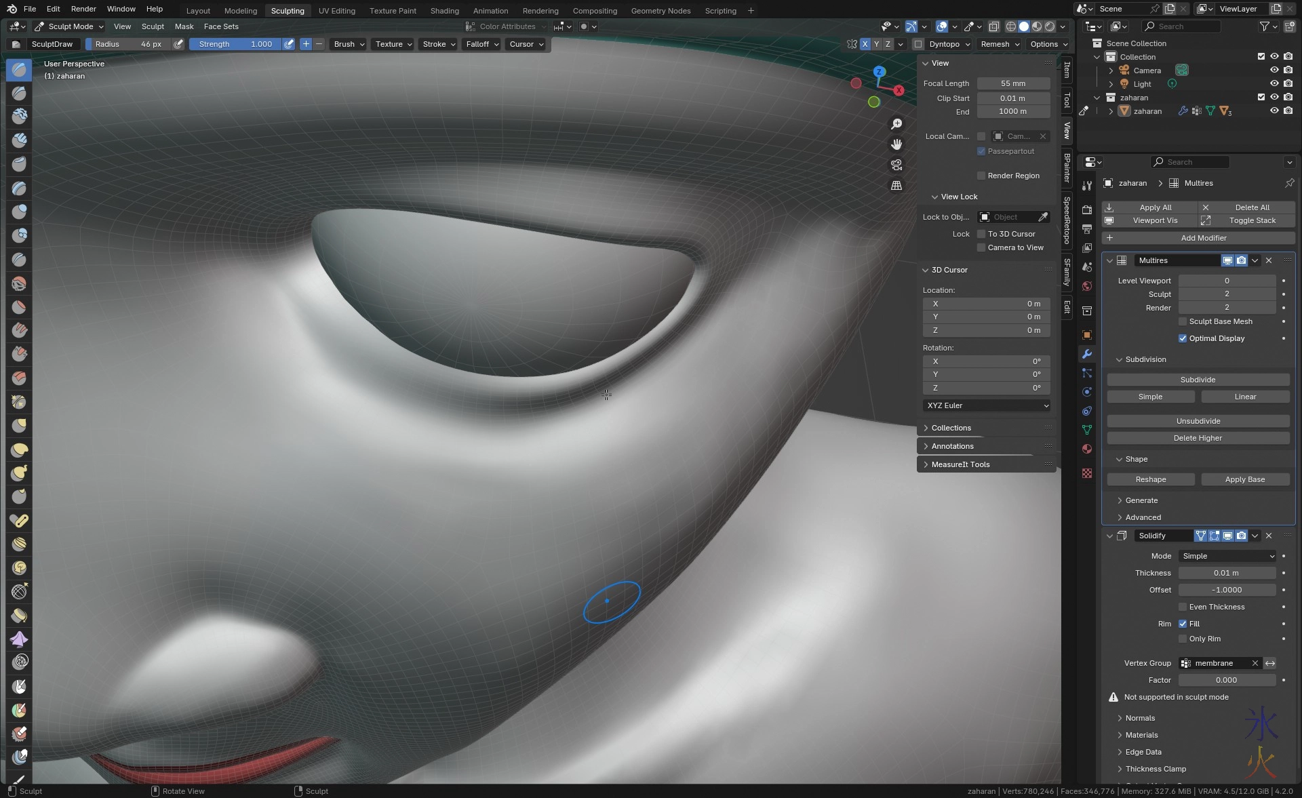
Task: Click the Snake Hook brush icon
Action: (19, 473)
